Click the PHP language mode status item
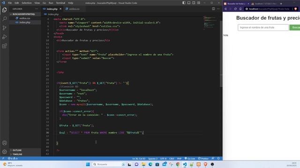300x168 pixels. click(179, 159)
